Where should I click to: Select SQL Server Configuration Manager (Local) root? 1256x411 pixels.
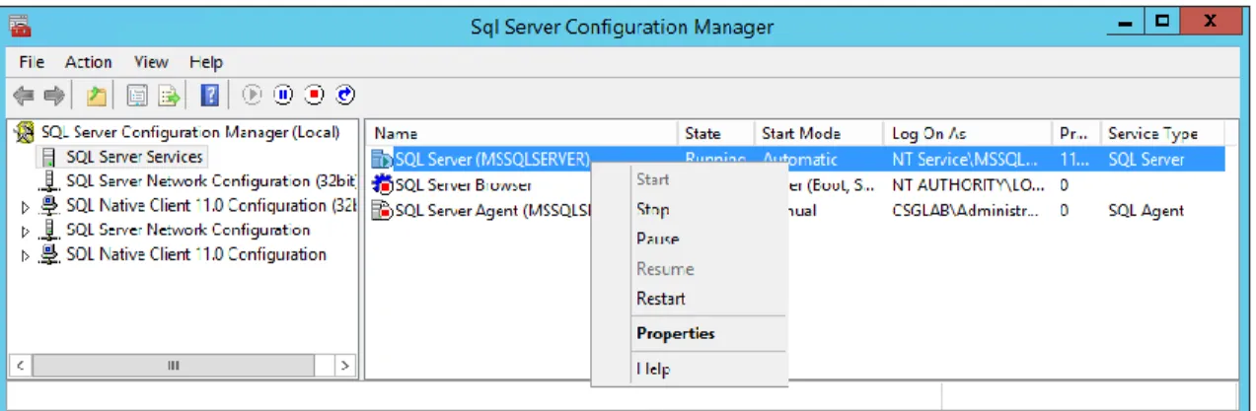coord(190,132)
